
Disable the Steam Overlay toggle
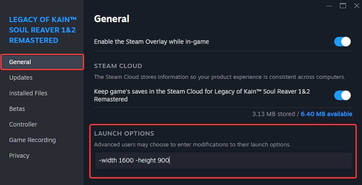click(x=342, y=42)
